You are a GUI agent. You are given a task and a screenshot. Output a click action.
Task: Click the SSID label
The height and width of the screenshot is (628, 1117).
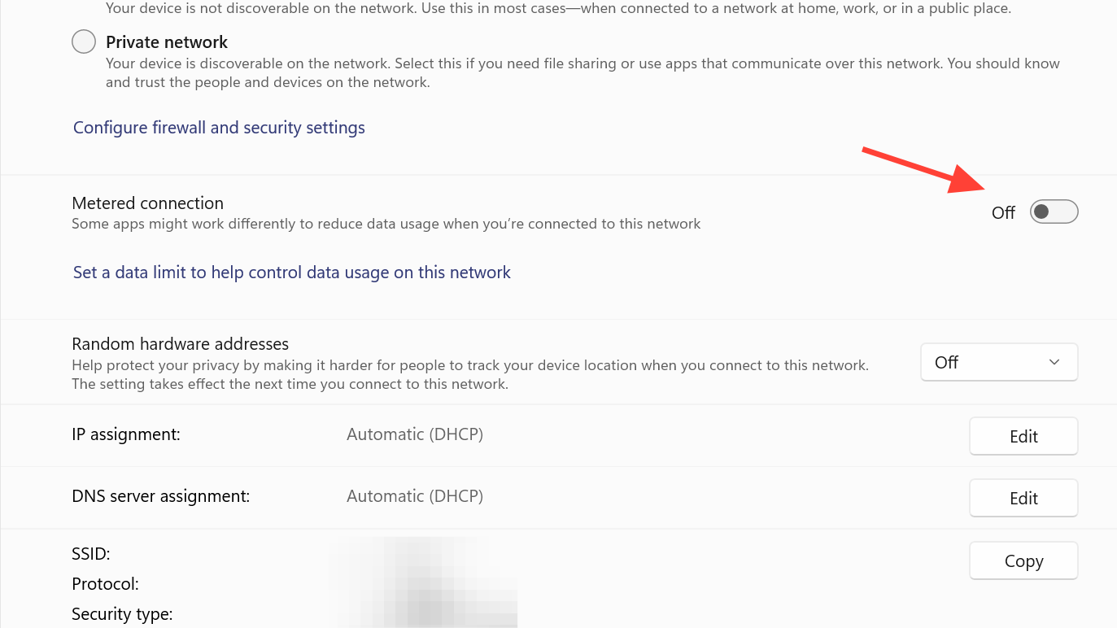click(91, 554)
